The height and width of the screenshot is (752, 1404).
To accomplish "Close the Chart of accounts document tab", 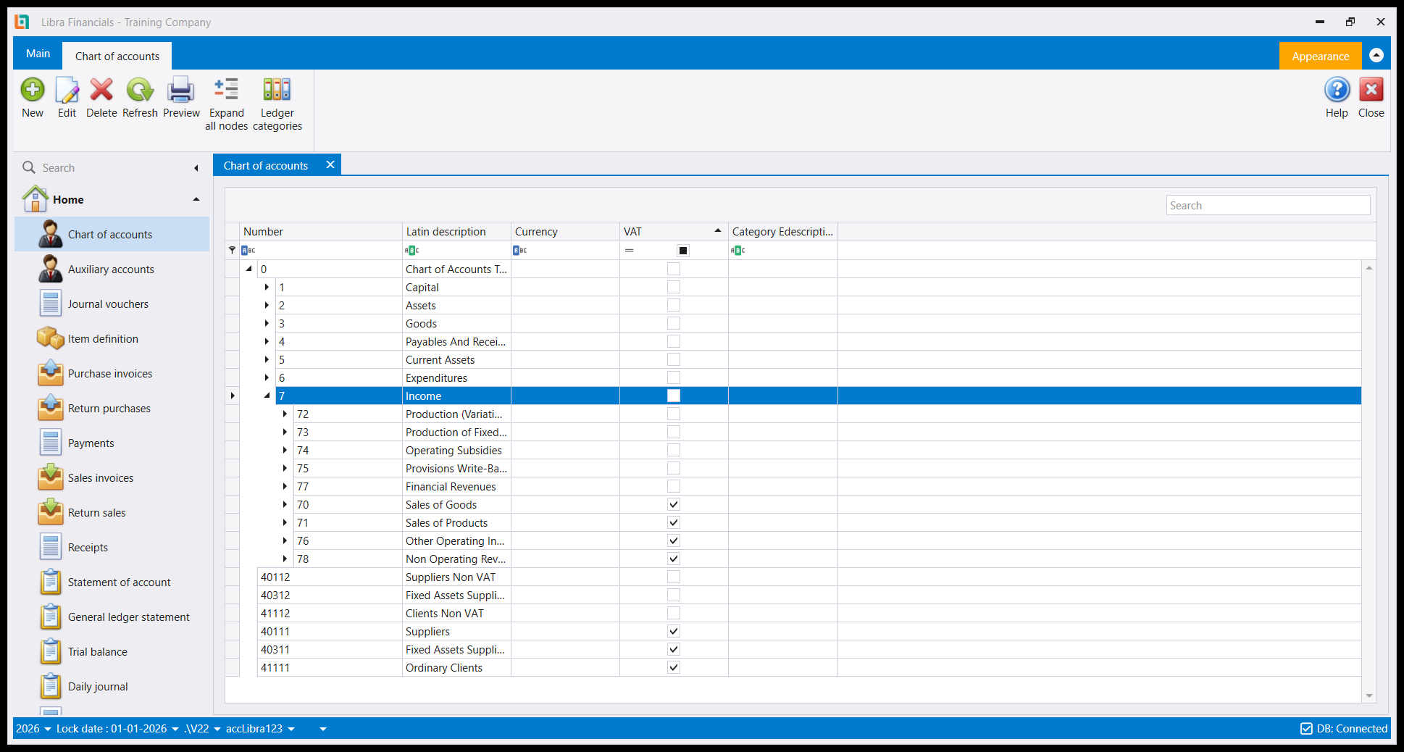I will (330, 164).
